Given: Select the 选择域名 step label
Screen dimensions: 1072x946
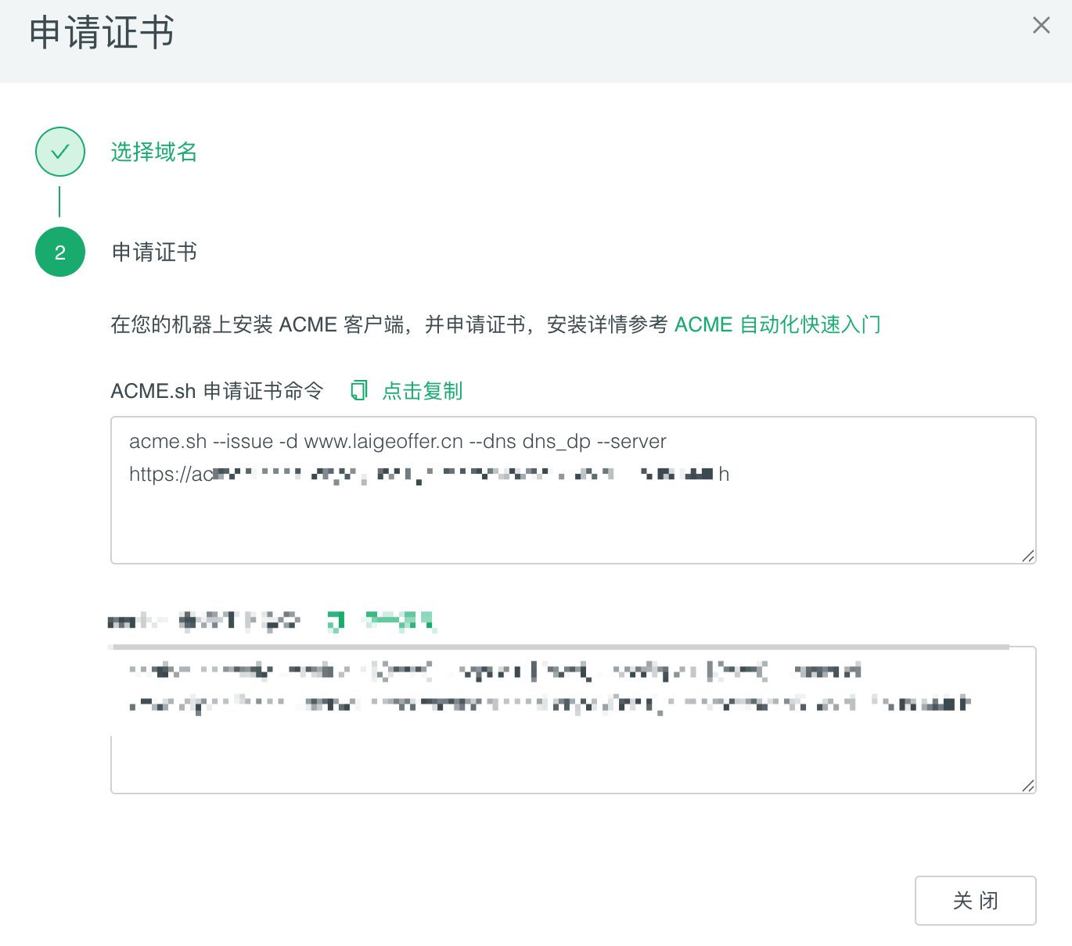Looking at the screenshot, I should (x=153, y=152).
